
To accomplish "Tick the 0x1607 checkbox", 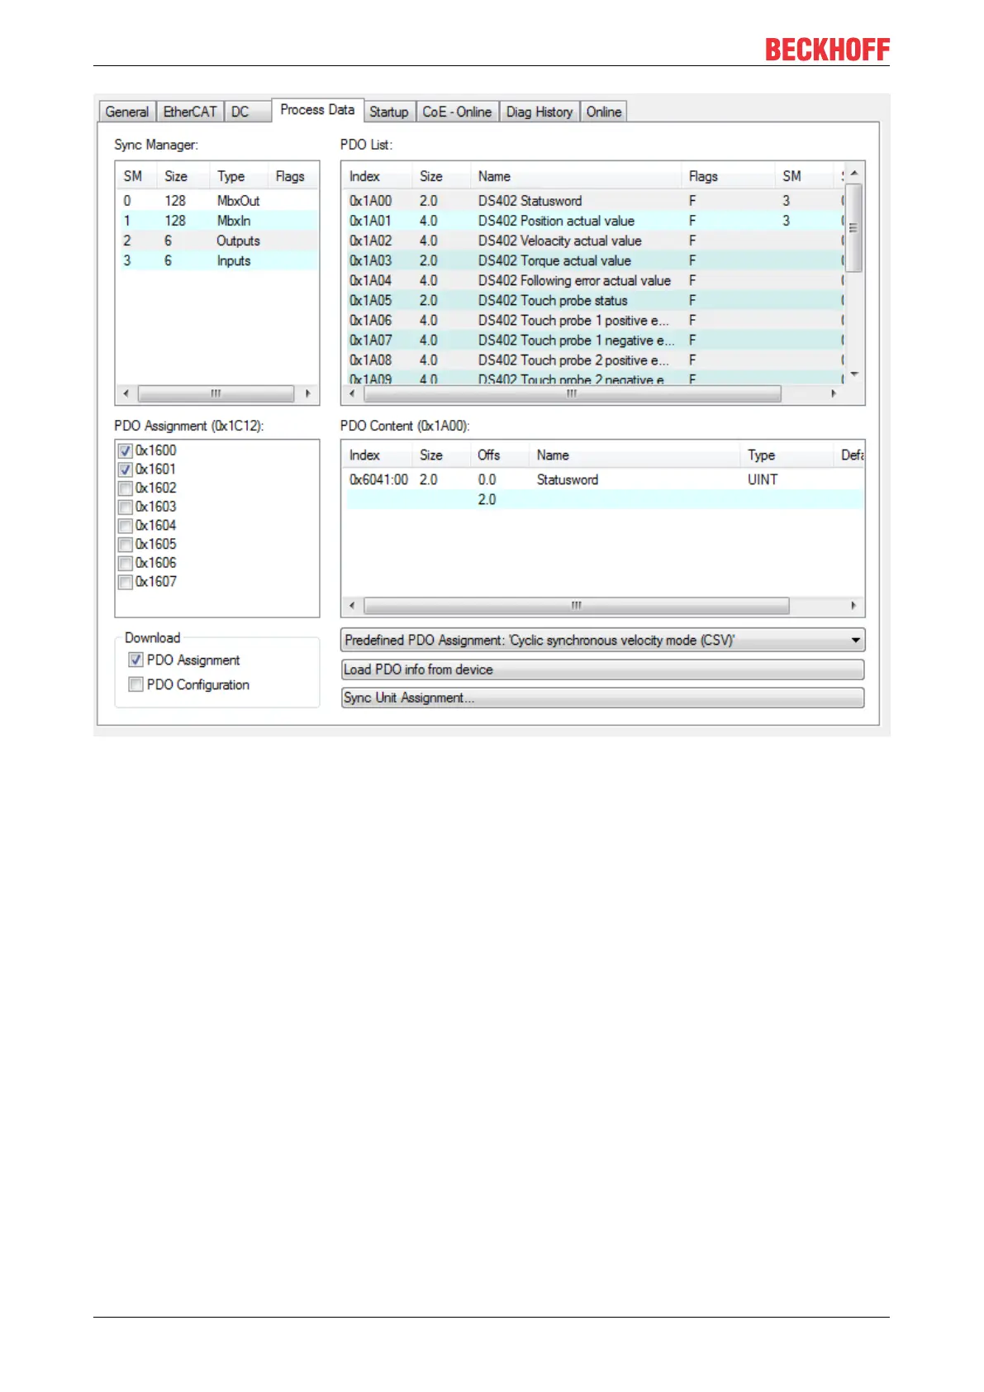I will point(126,582).
